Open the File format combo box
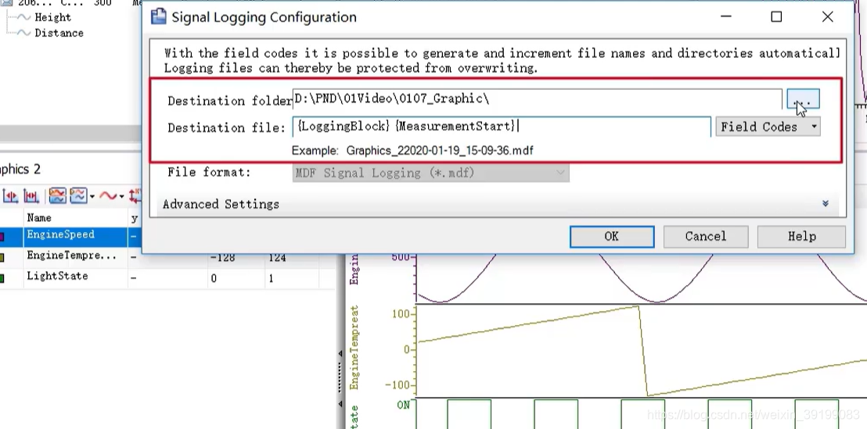 coord(430,173)
